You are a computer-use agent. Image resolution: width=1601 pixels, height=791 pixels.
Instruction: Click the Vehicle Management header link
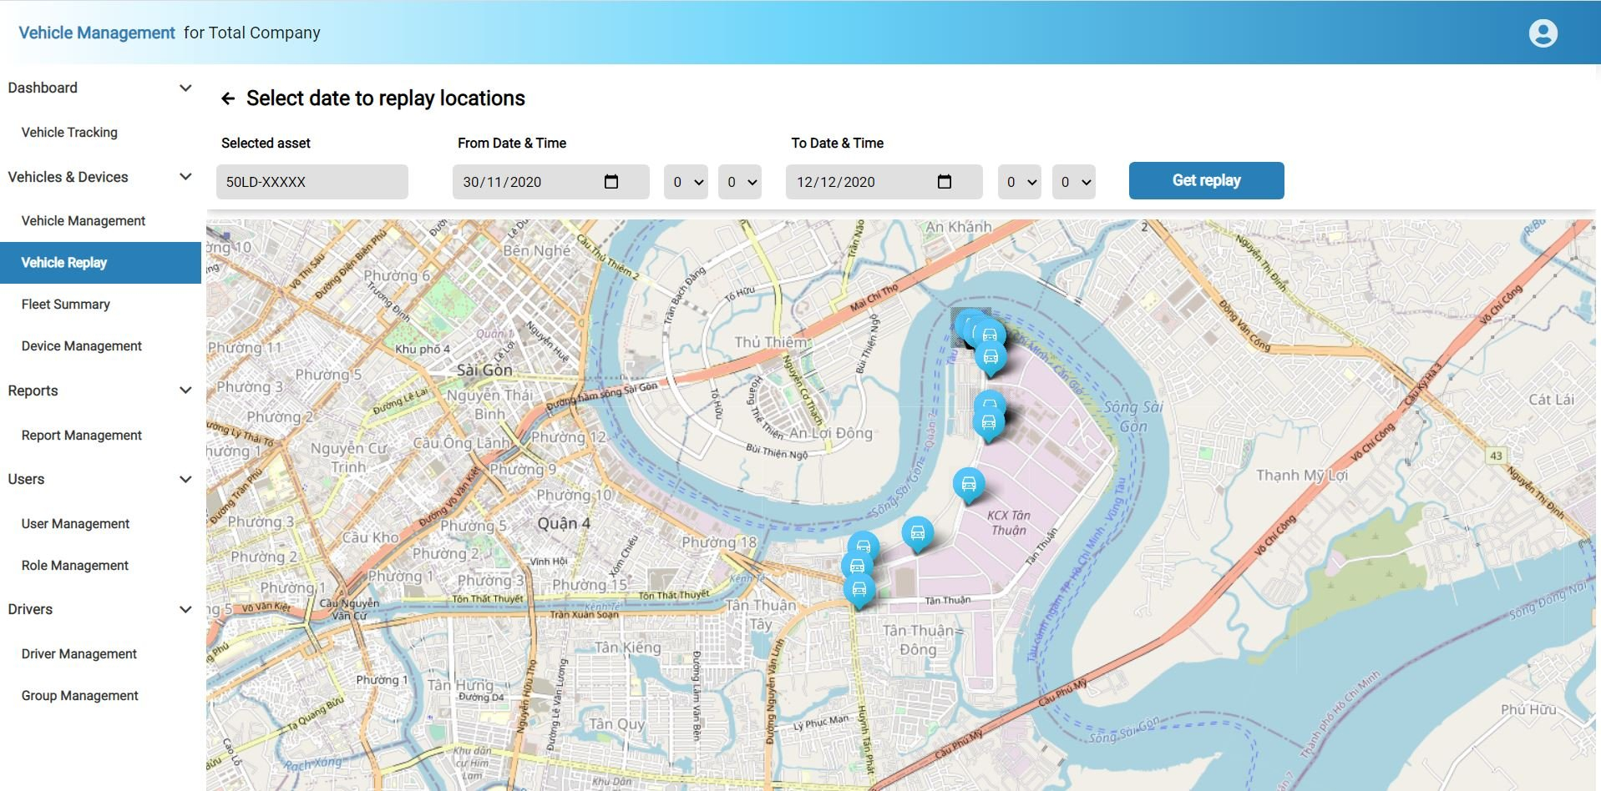[x=97, y=33]
